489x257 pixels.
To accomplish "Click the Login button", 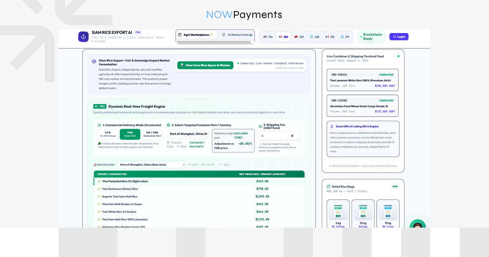I will [399, 37].
